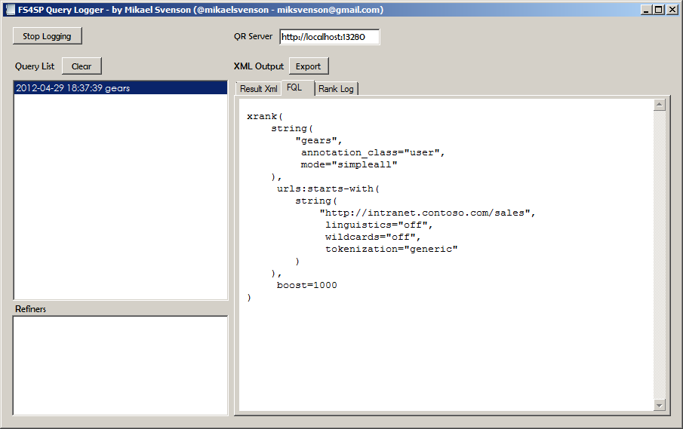Click the linguistics="off" line
The height and width of the screenshot is (429, 683).
[379, 225]
